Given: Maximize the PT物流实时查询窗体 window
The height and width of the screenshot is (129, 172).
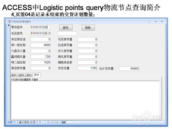Looking at the screenshot, I should pos(155,22).
